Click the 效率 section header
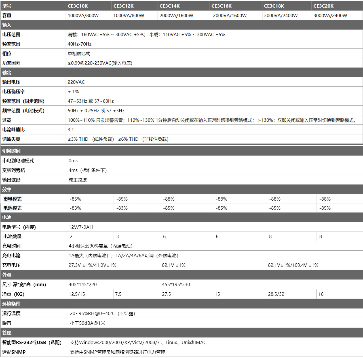 [x=181, y=190]
